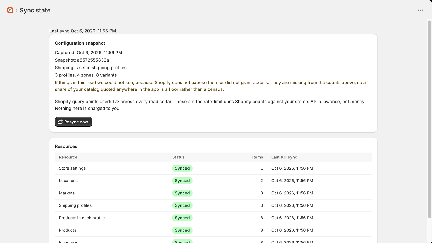Screen dimensions: 432x243
Task: Click the Last sync timestamp above the card
Action: coord(83,31)
